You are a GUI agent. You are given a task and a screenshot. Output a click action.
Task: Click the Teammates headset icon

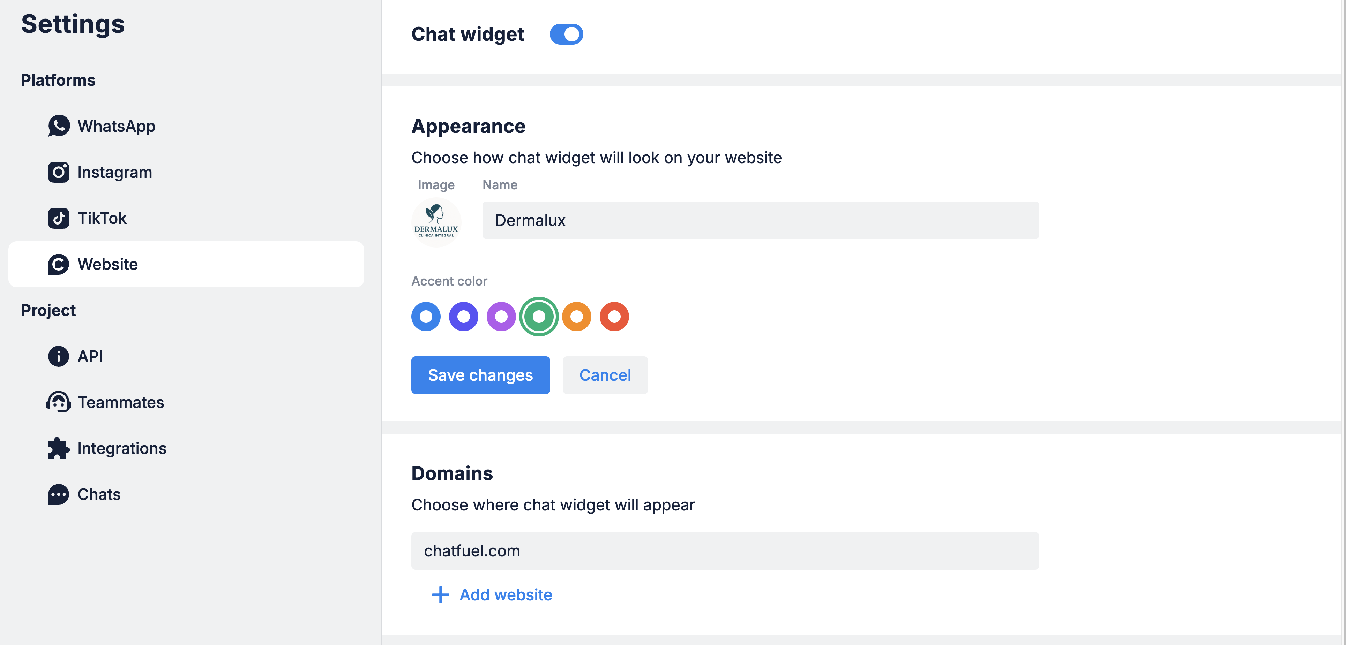tap(59, 402)
